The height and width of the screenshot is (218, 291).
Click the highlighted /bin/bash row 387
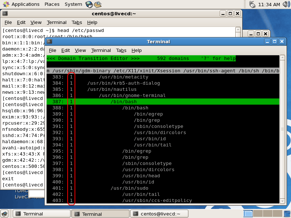click(163, 102)
